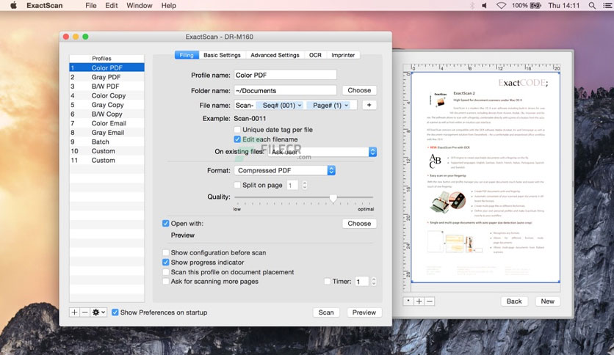
Task: Click the battery status icon
Action: (535, 5)
